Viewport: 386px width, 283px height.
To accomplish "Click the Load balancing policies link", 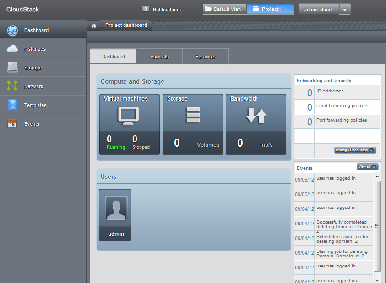I will click(x=342, y=106).
